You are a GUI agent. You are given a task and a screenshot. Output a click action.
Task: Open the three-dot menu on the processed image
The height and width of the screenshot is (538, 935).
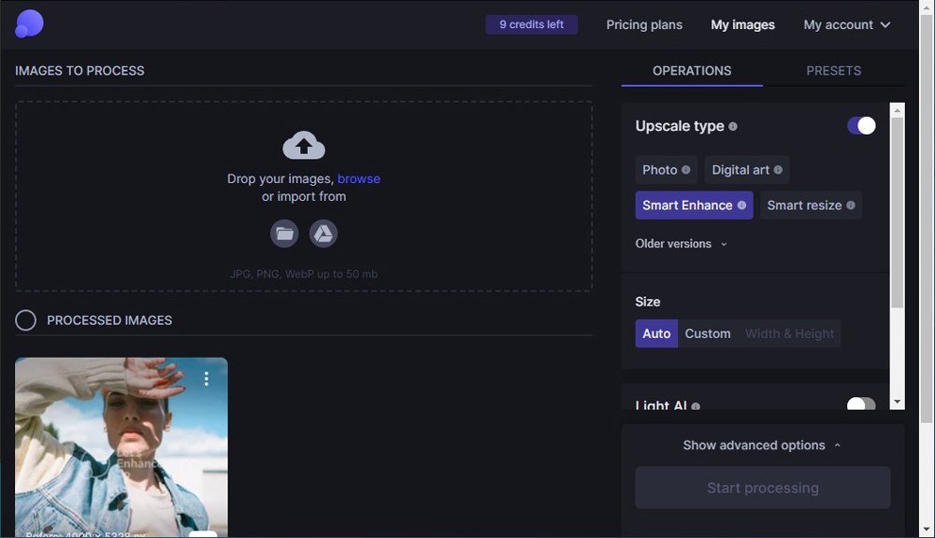click(x=207, y=378)
